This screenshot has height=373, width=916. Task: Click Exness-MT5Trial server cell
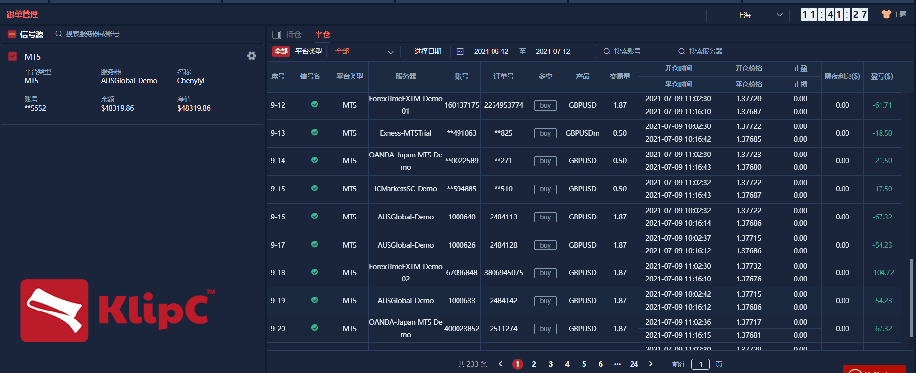406,133
